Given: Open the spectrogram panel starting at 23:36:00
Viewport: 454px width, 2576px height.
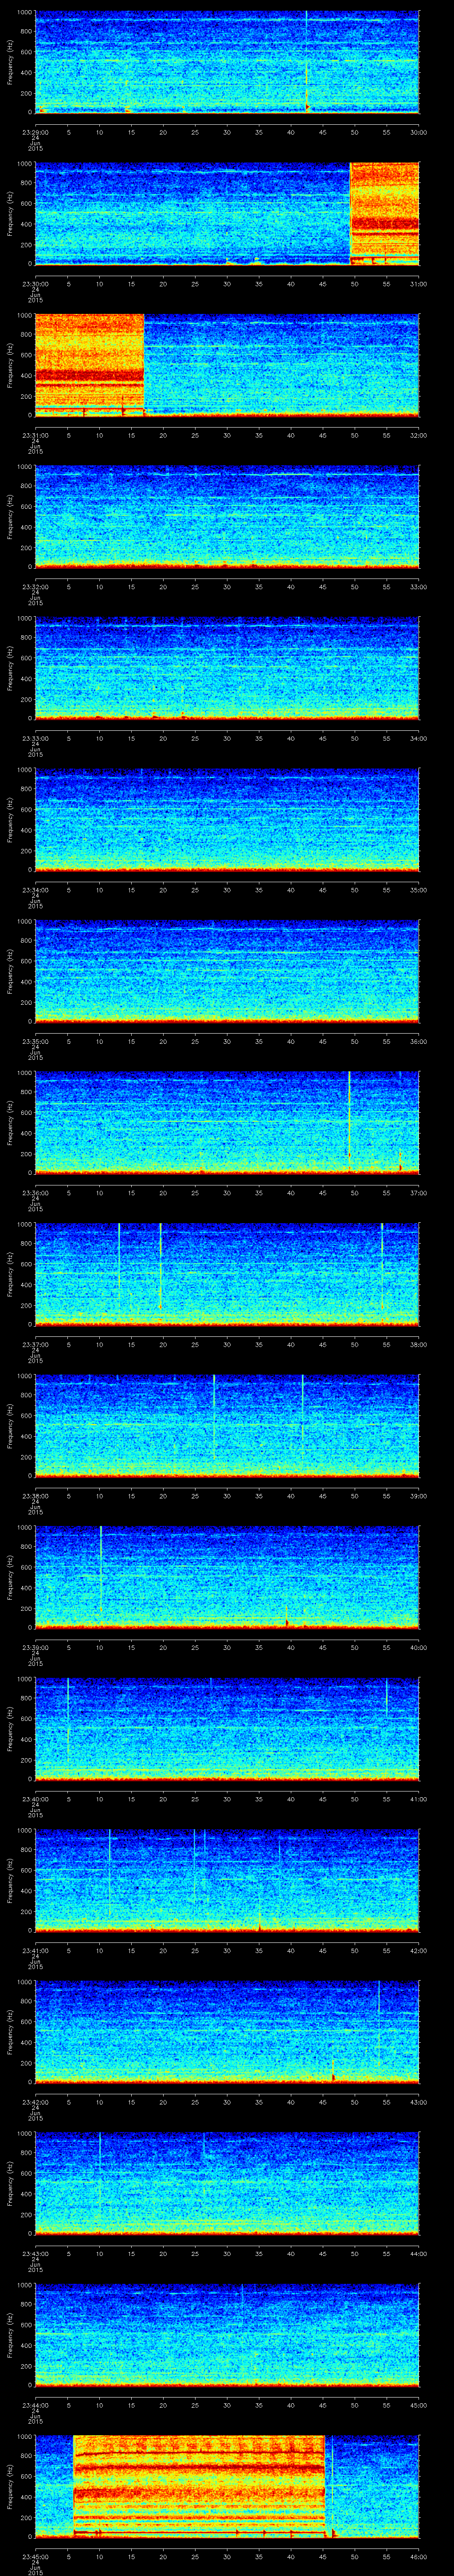Looking at the screenshot, I should click(227, 1123).
